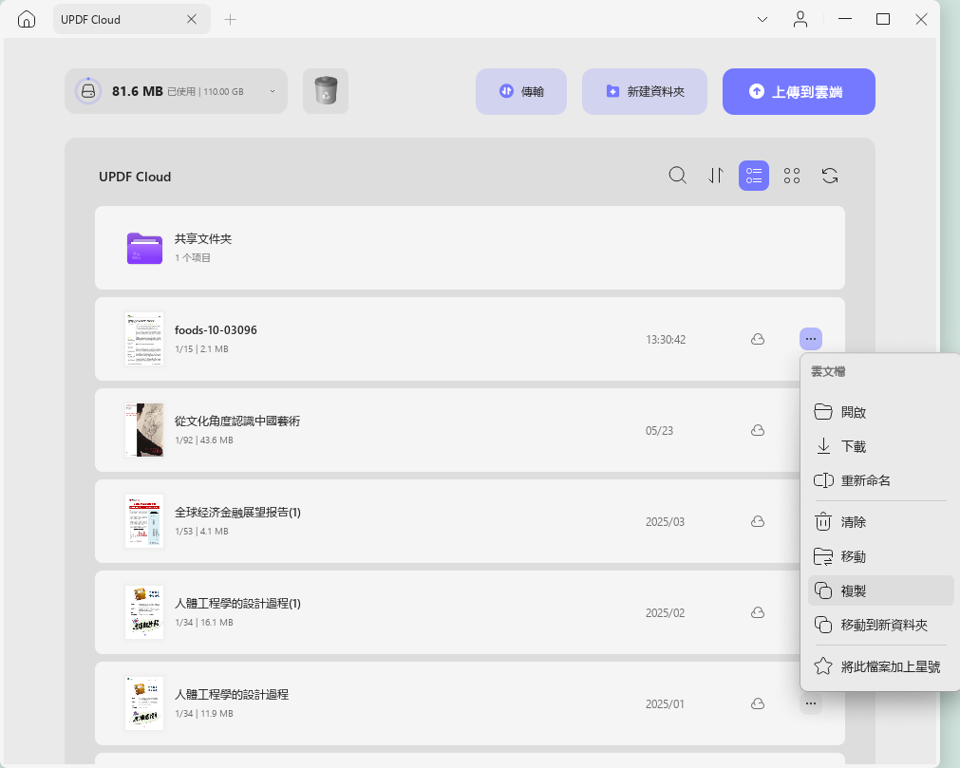Open 從文化角度認識中國藝術 thumbnail

(144, 430)
